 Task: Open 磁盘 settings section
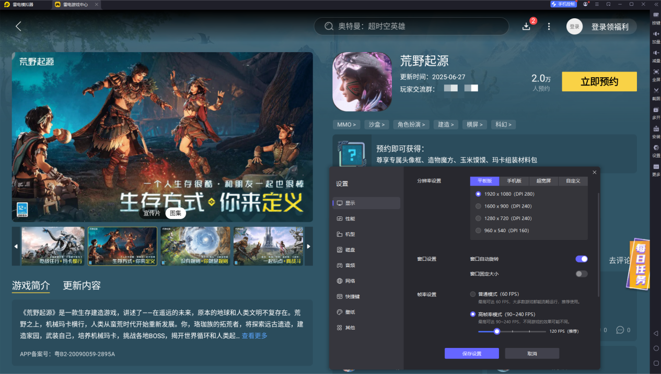coord(366,250)
